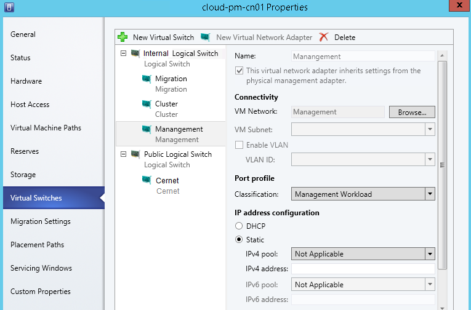Image resolution: width=471 pixels, height=310 pixels.
Task: Open the Migration Settings tab
Action: (x=41, y=221)
